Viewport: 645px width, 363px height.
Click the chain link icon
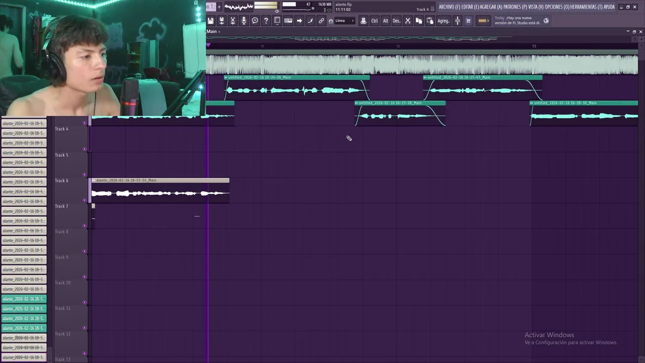tap(321, 21)
